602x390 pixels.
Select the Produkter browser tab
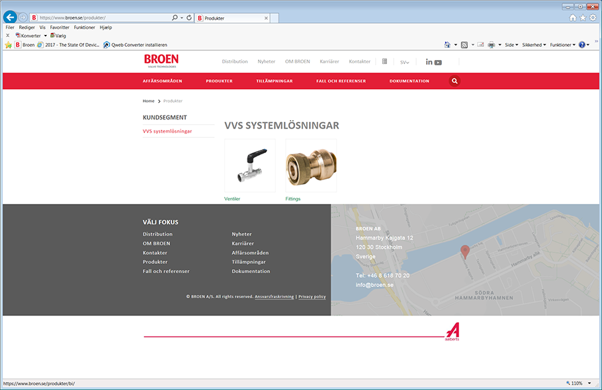(232, 18)
